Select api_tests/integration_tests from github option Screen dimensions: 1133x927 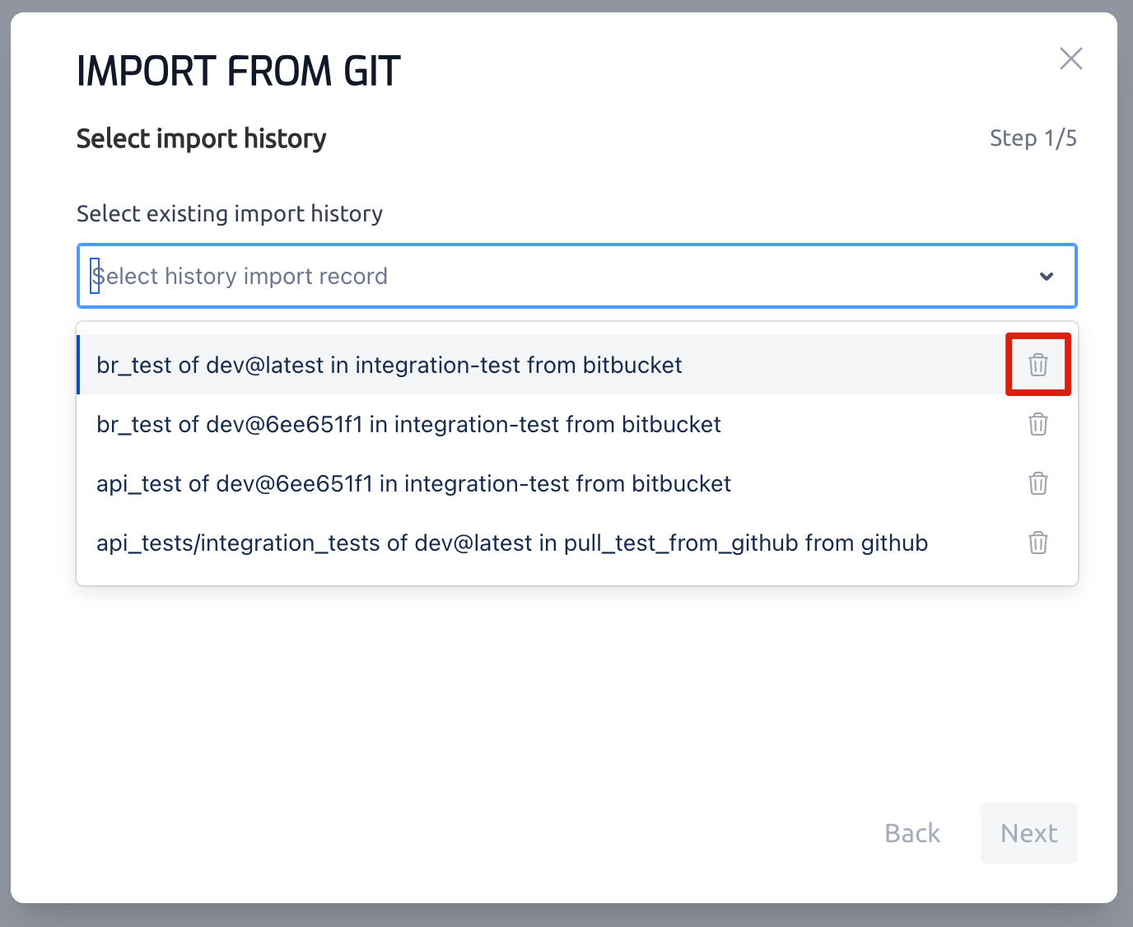(x=511, y=543)
